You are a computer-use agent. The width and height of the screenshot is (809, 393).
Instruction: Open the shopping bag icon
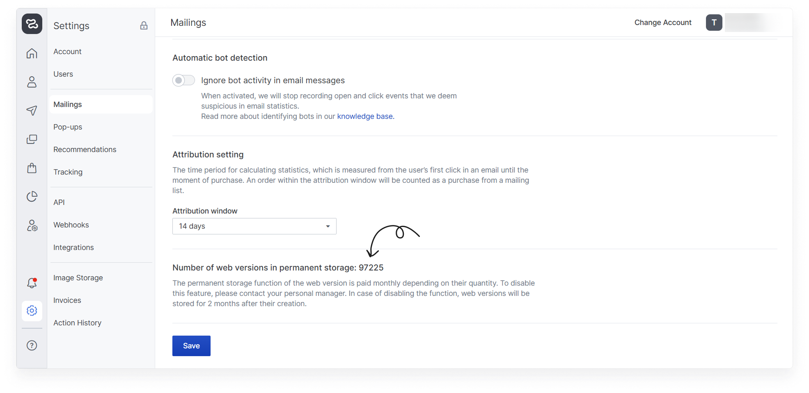click(32, 168)
